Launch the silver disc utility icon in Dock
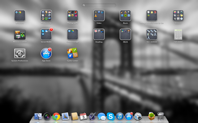 [138, 117]
